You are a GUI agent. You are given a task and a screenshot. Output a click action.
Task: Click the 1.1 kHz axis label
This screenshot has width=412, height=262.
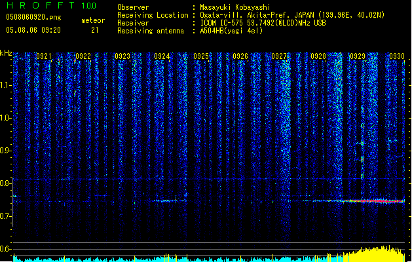pyautogui.click(x=6, y=85)
